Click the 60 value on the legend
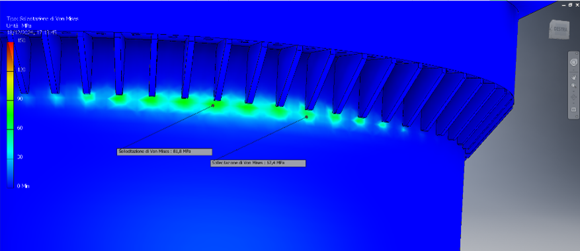This screenshot has height=251, width=580. coord(20,128)
